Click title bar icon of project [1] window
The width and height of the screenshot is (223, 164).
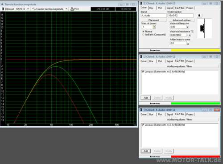point(141,3)
